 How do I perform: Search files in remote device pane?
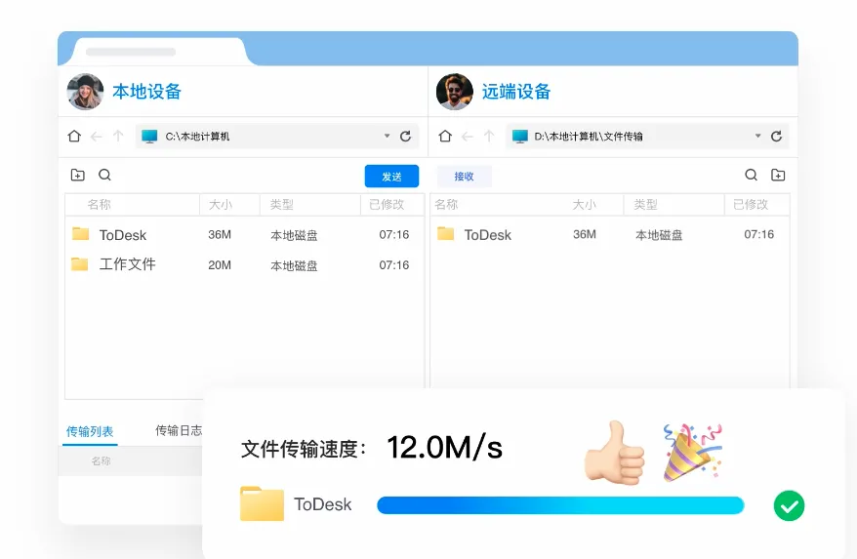coord(752,175)
